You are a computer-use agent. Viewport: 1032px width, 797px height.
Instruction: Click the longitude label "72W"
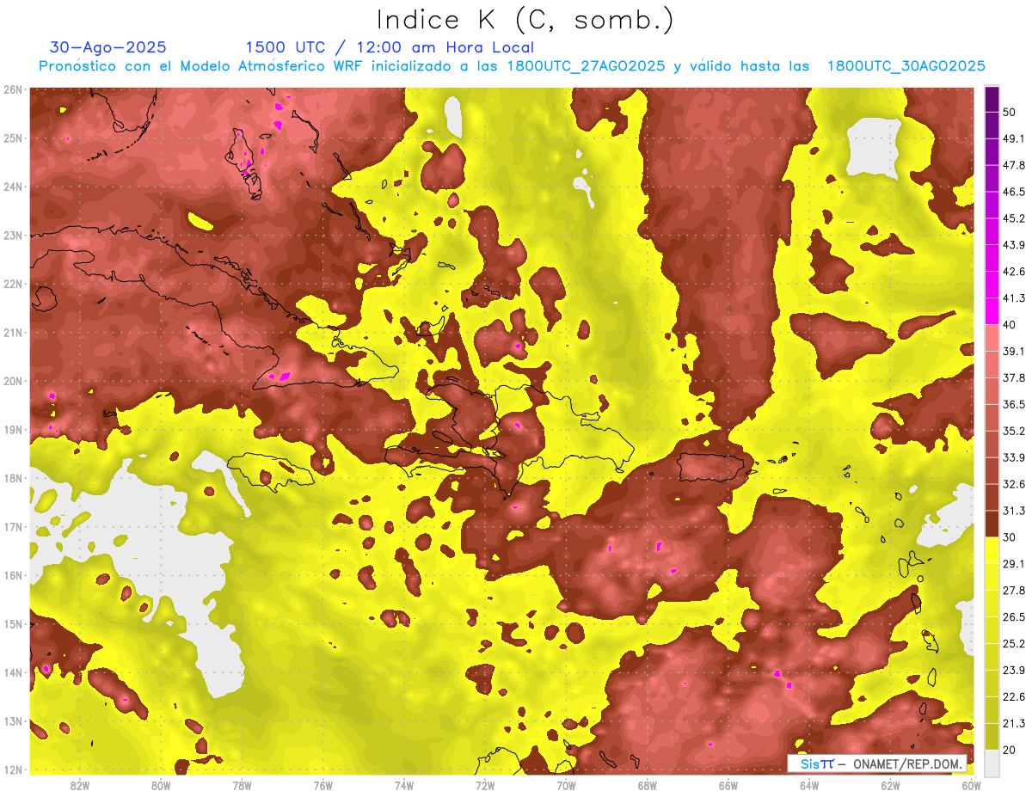coord(484,785)
